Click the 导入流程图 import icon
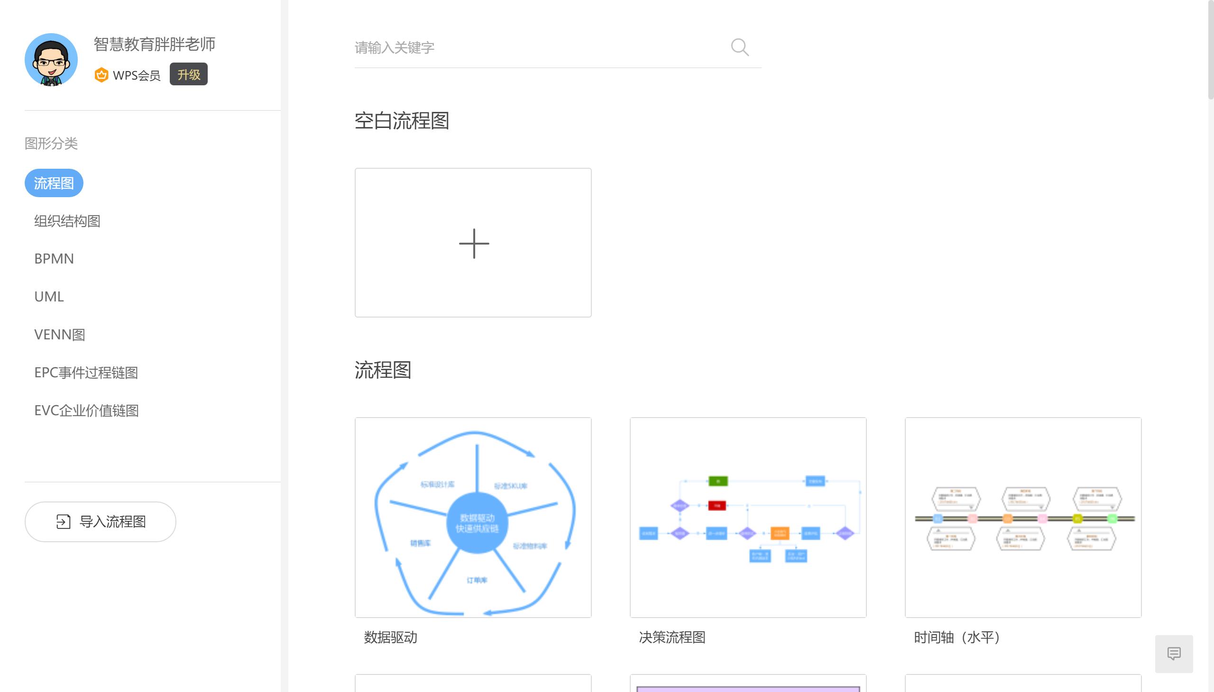The width and height of the screenshot is (1214, 692). pyautogui.click(x=62, y=521)
